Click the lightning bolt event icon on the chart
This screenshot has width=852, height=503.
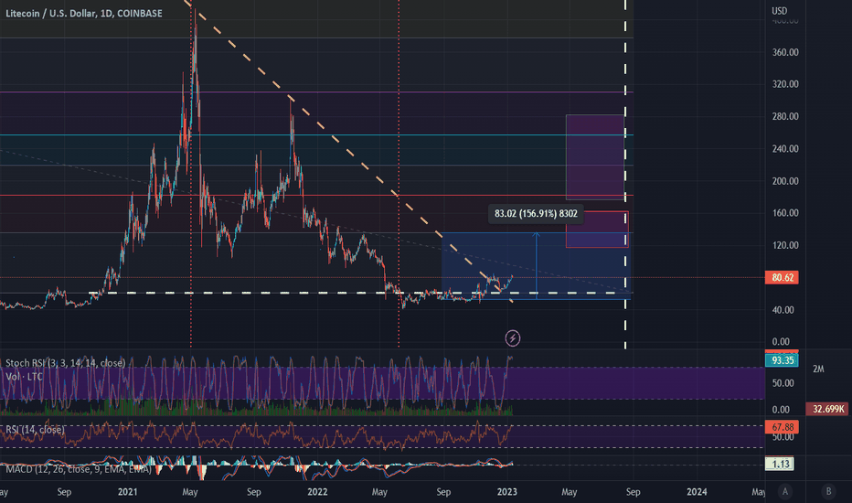coord(513,338)
